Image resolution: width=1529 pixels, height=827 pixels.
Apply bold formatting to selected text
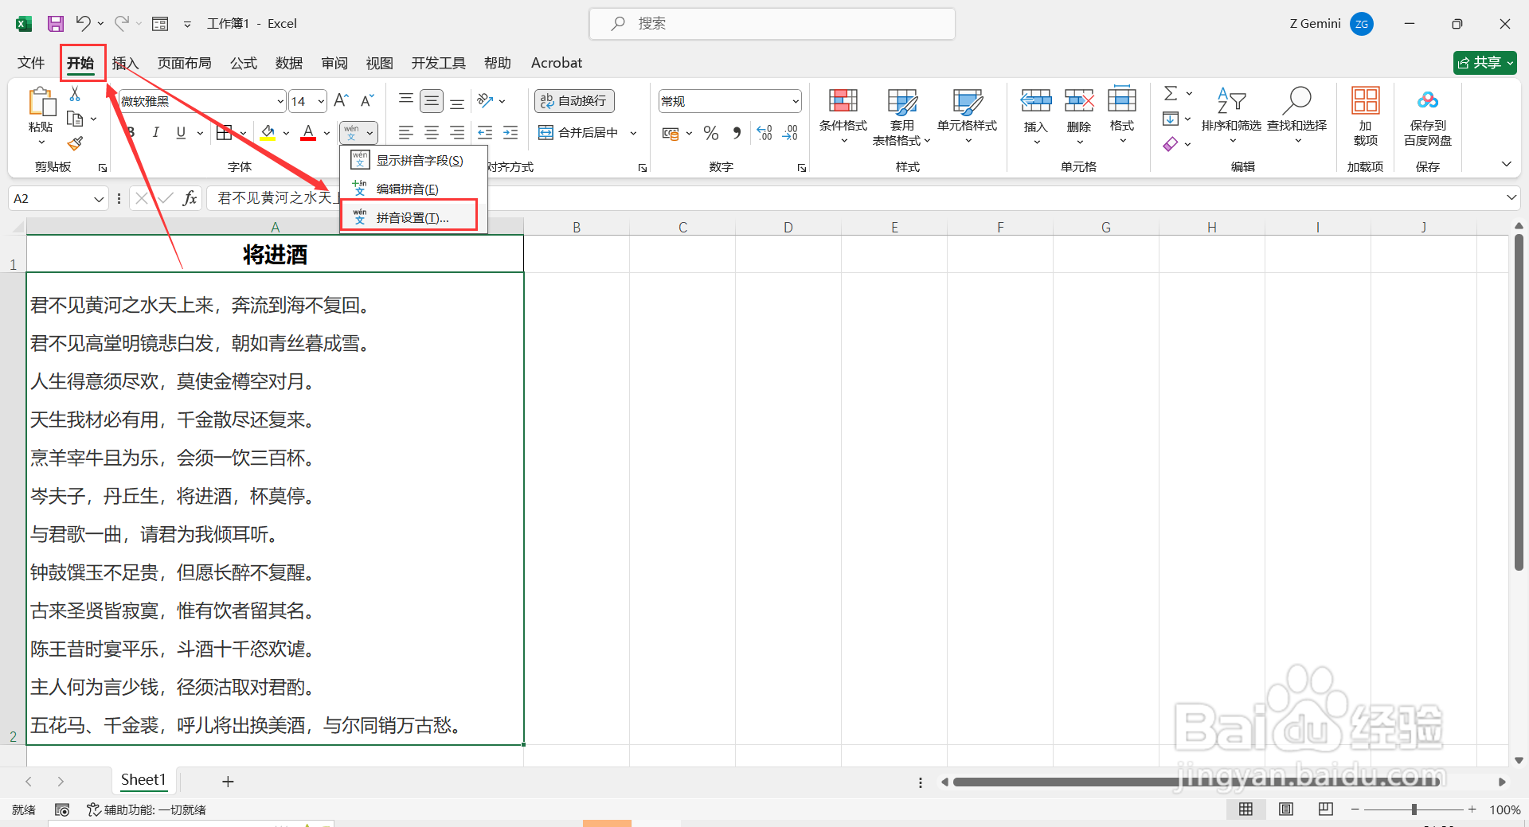130,132
